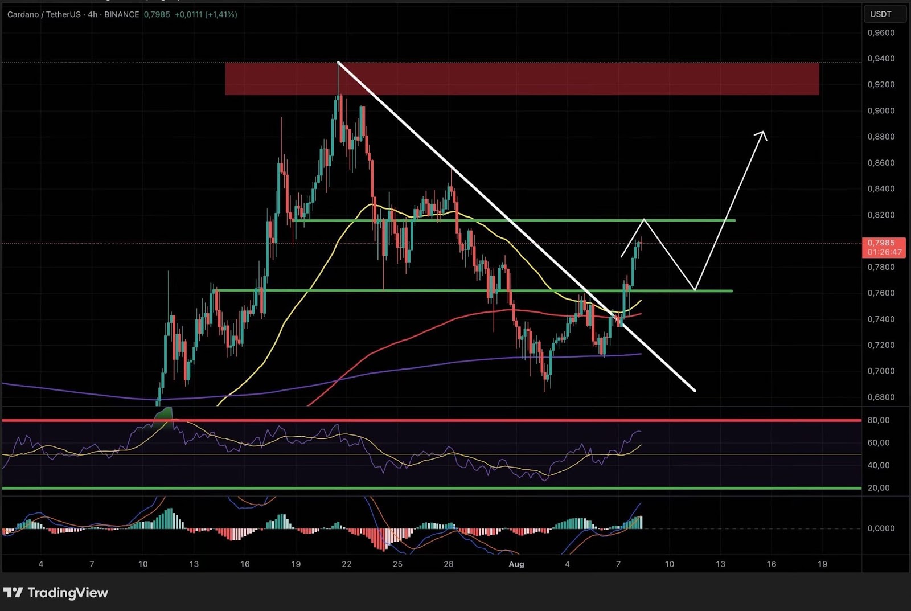
Task: Select the white descending trendline
Action: (x=516, y=226)
